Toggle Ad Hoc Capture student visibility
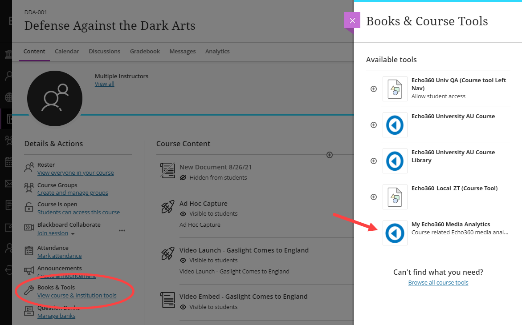 208,214
